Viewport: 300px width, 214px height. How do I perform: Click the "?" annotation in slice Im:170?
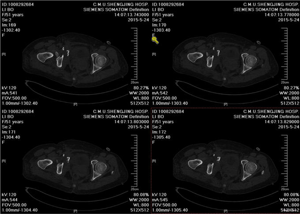(x=217, y=53)
